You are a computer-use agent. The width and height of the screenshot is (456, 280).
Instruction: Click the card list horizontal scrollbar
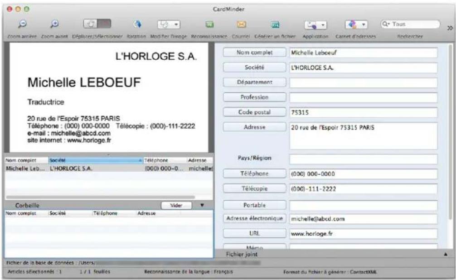coord(100,197)
